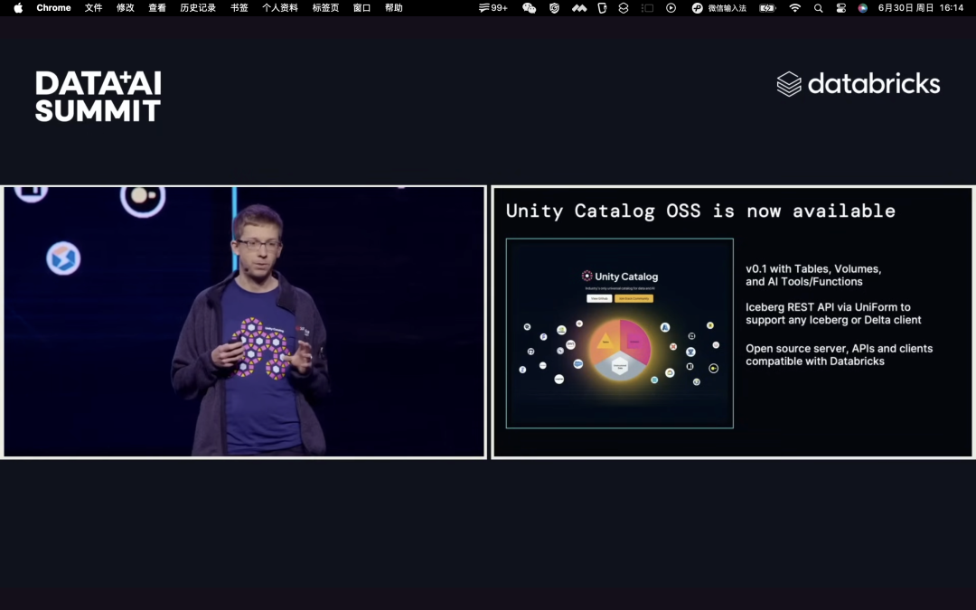Click the WeChat menu bar icon
The width and height of the screenshot is (976, 610).
click(529, 8)
